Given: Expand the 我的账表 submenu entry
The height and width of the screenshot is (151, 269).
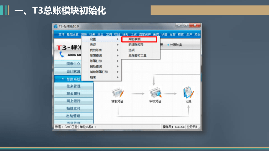Looking at the screenshot, I should pos(101,50).
